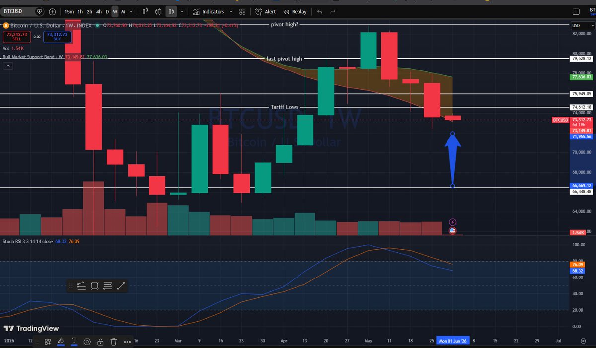Screen dimensions: 596x348
Task: Create a new Alert
Action: (x=266, y=11)
